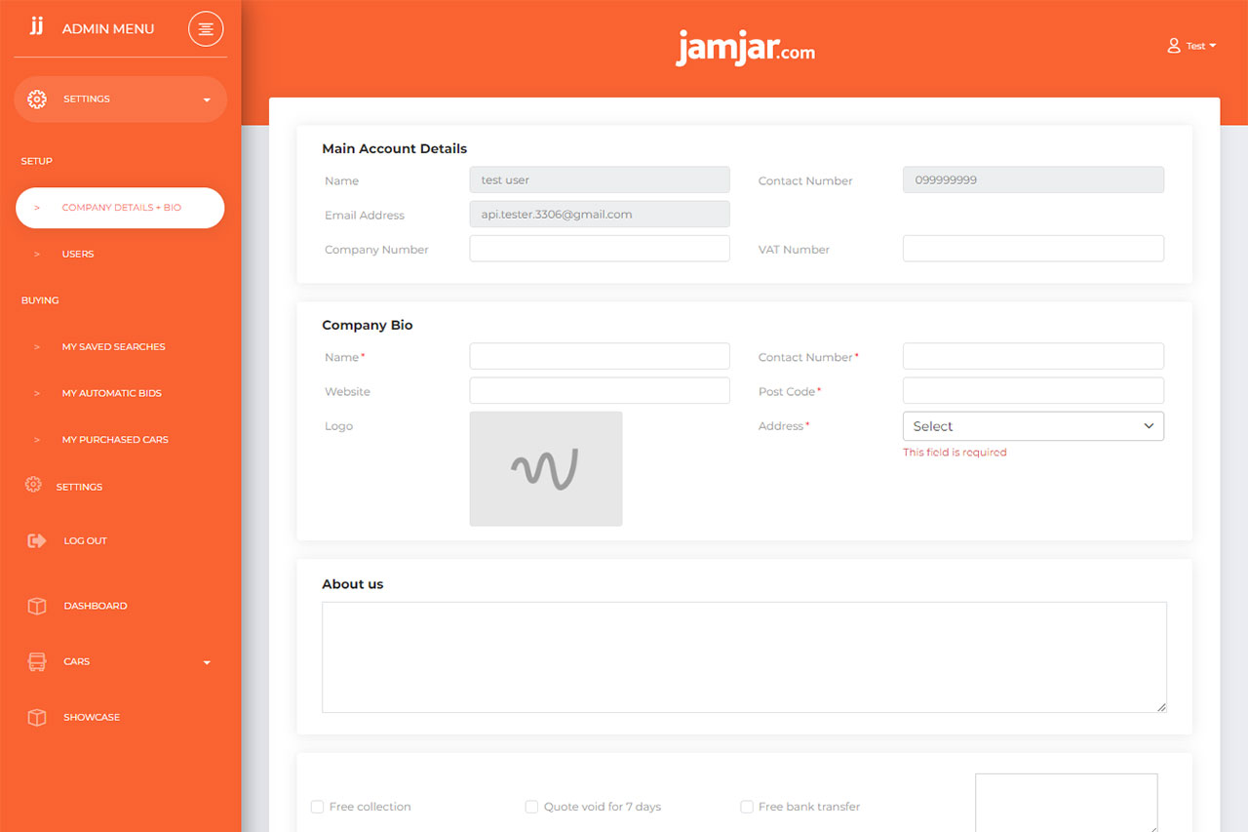Click the disabled Name field 'test user'

tap(600, 179)
